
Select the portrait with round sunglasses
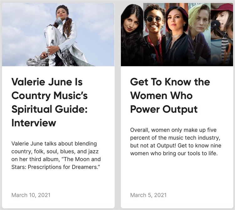154,34
